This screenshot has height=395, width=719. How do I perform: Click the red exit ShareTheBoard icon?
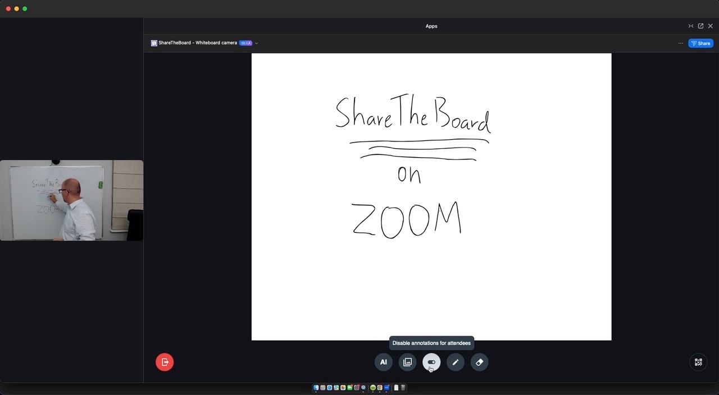tap(164, 362)
